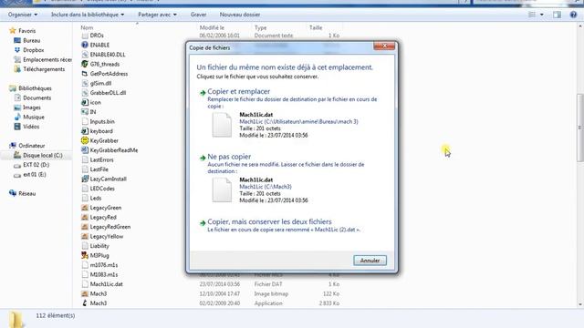This screenshot has height=328, width=584.
Task: Select the LegacyYellow image icon
Action: click(x=85, y=237)
